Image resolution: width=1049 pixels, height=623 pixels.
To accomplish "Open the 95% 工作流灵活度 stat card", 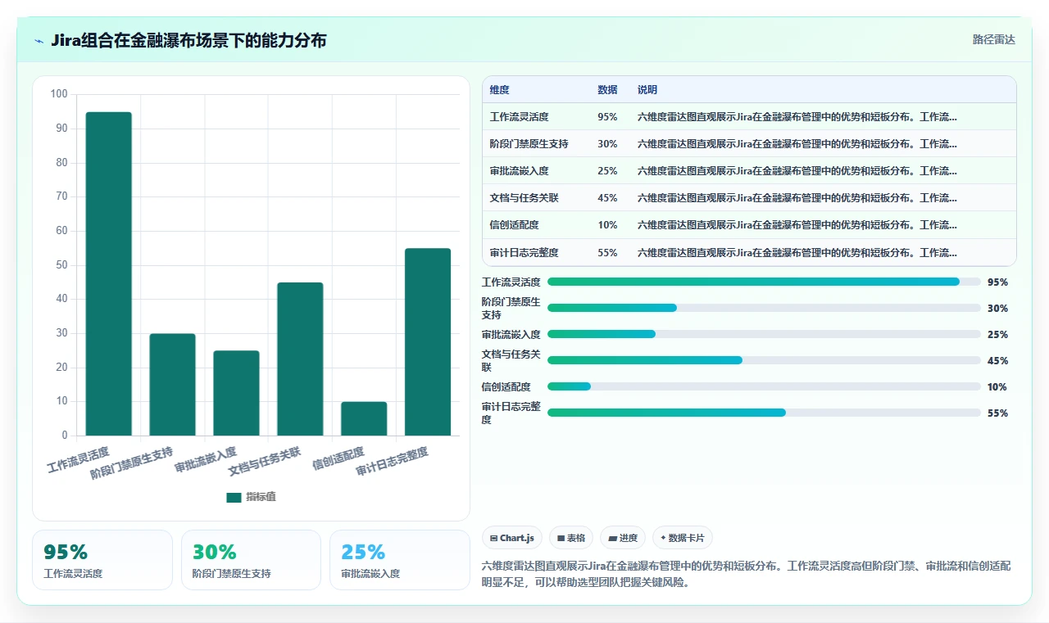I will click(x=102, y=560).
